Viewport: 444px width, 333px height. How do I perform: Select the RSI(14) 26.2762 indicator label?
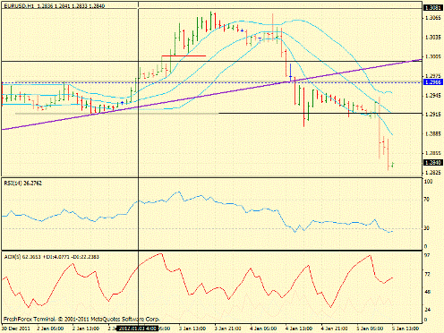(x=22, y=183)
